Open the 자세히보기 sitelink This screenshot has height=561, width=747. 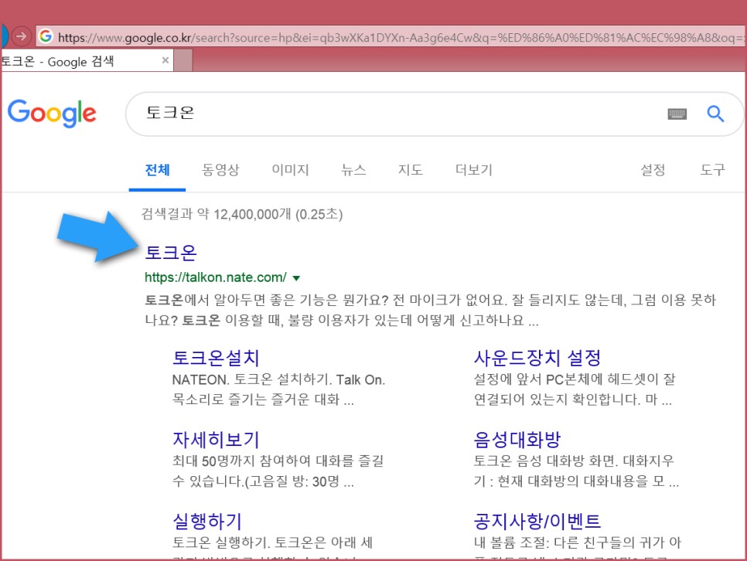click(x=215, y=440)
